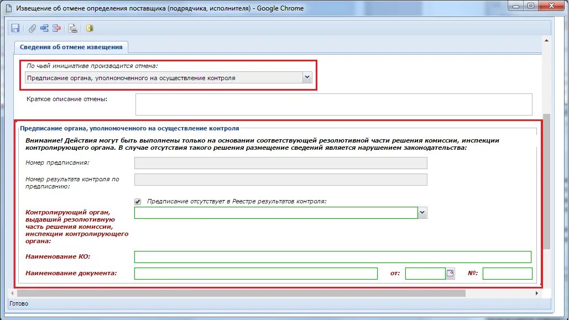The width and height of the screenshot is (569, 320).
Task: Minimize the Chrome window
Action: point(516,6)
